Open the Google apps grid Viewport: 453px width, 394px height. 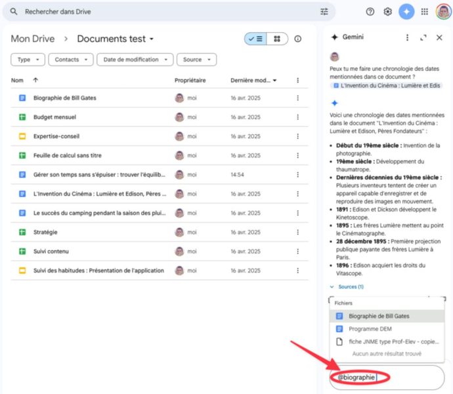pos(425,12)
